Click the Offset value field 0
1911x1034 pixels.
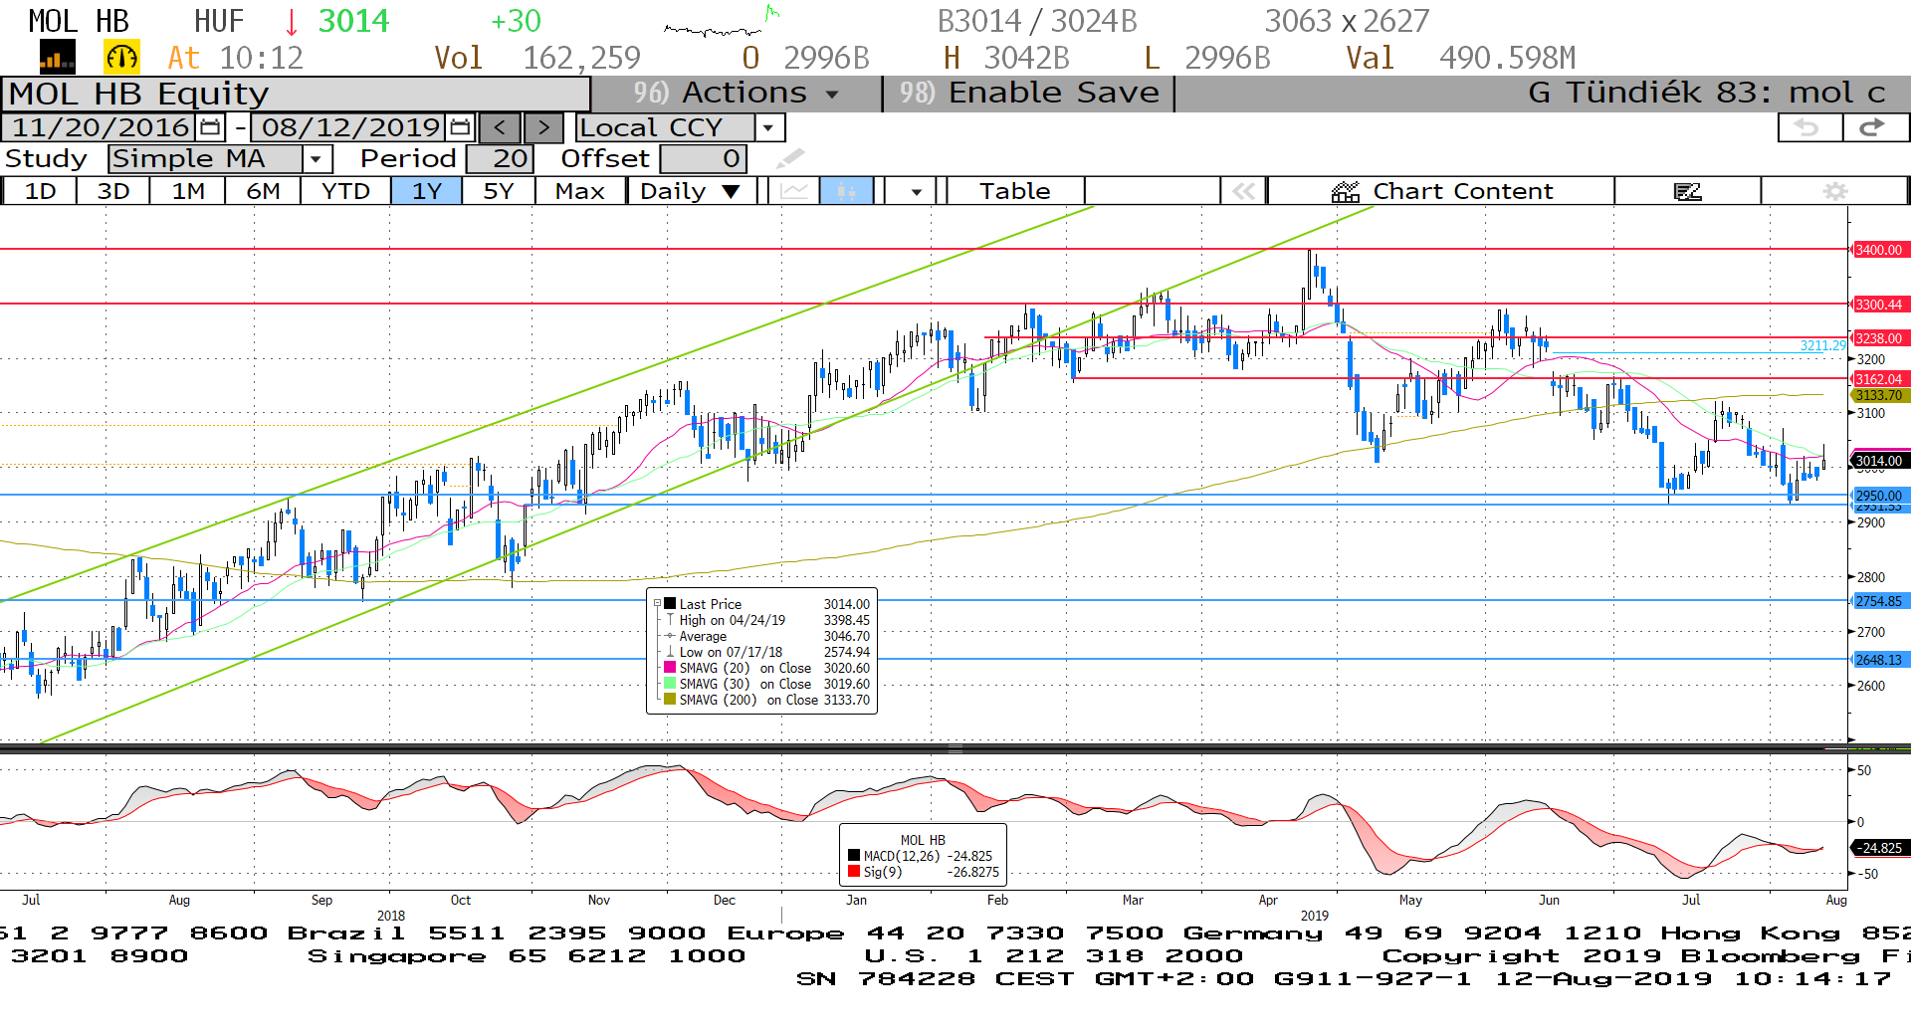(703, 158)
